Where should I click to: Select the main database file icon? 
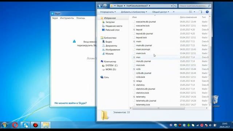point(134,41)
